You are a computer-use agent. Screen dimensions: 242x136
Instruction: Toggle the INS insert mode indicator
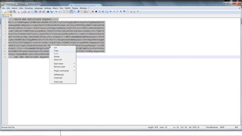[236, 127]
